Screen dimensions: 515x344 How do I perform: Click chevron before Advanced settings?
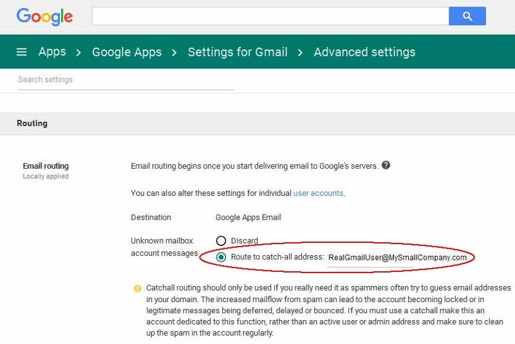[x=300, y=53]
